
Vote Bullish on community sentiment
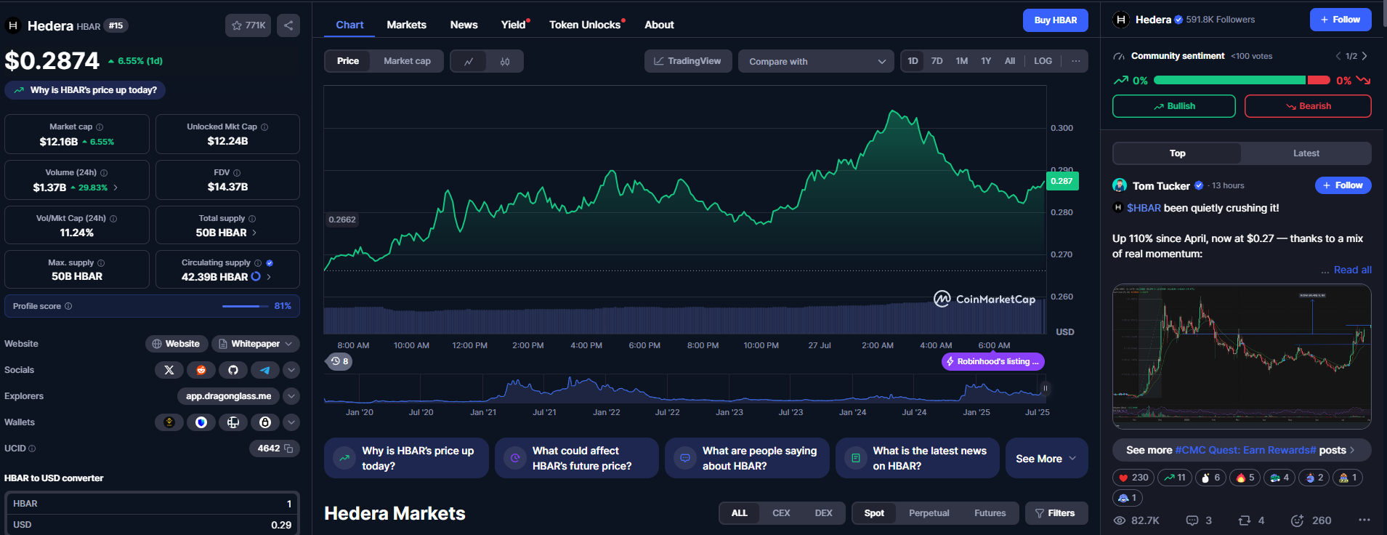click(1173, 106)
